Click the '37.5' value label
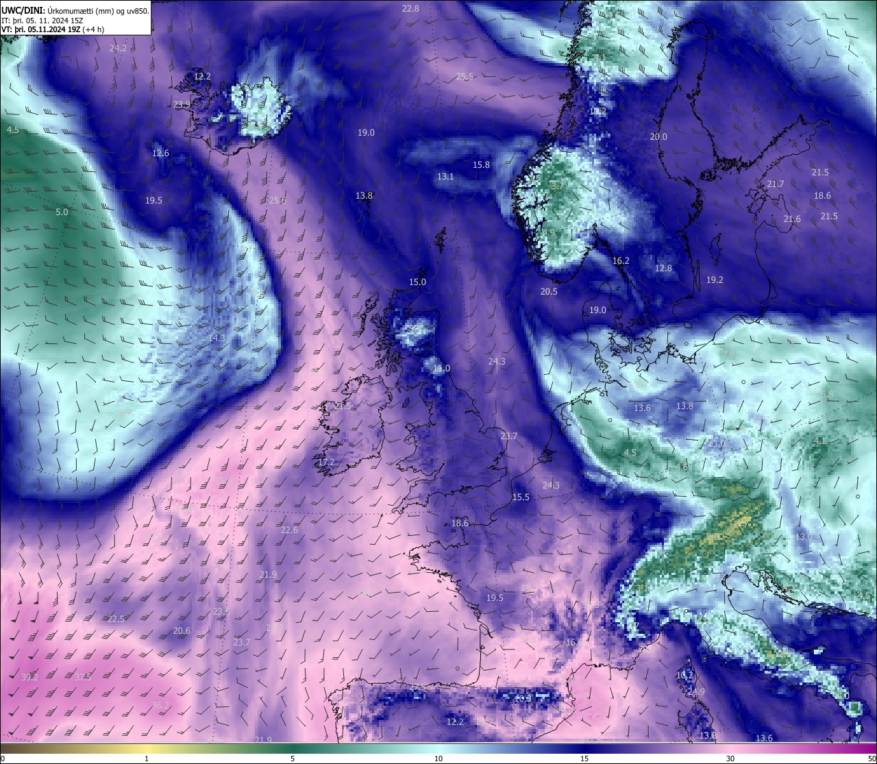This screenshot has width=877, height=764. click(83, 676)
